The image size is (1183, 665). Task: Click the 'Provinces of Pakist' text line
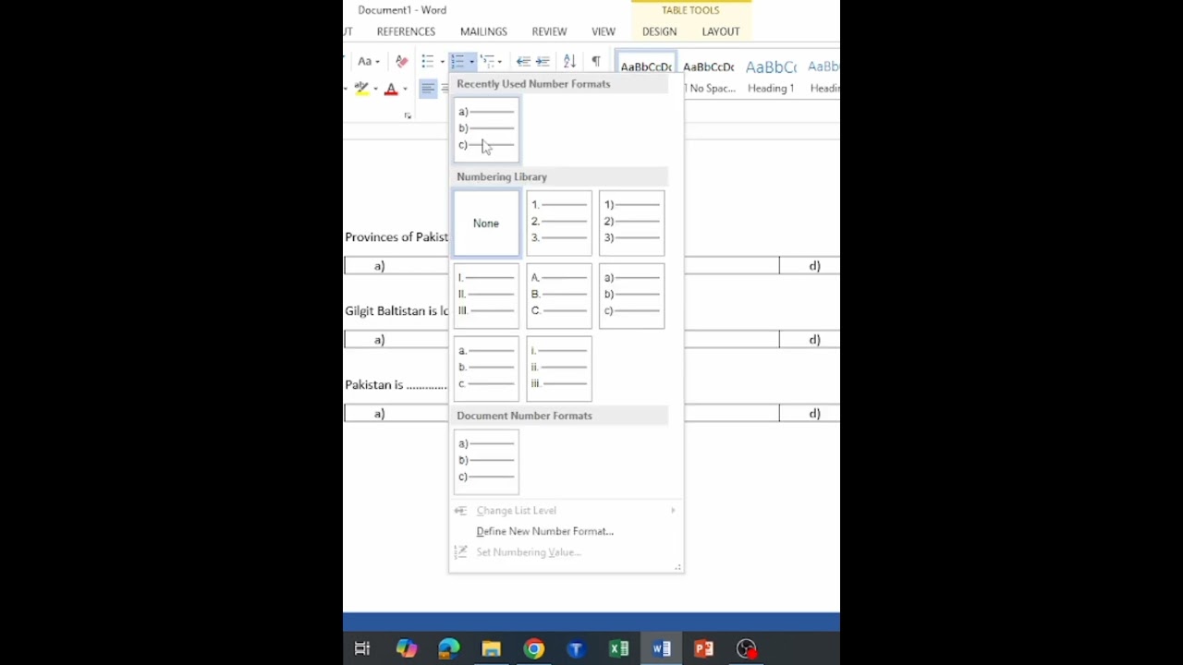[396, 237]
